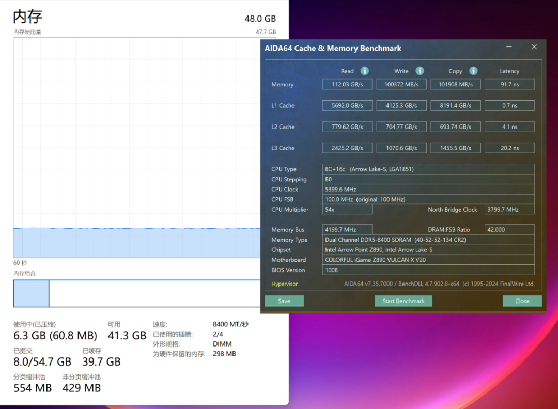Select L2 Cache Latency 4.1 ns
This screenshot has width=558, height=409.
coord(509,127)
